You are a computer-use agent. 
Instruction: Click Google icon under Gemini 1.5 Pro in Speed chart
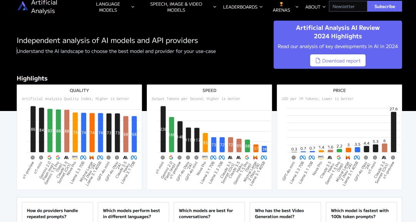click(247, 158)
